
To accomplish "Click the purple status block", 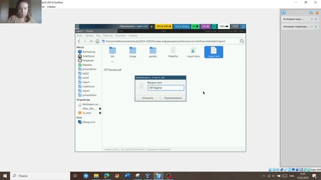I will tap(205, 26).
